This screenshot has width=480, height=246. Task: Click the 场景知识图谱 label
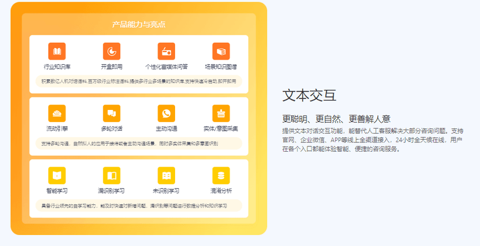point(221,67)
